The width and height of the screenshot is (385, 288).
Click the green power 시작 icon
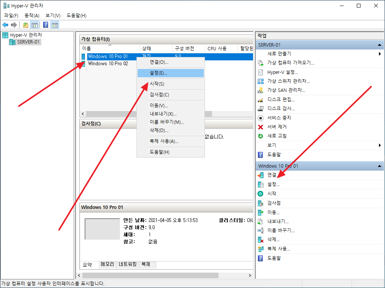click(x=261, y=194)
